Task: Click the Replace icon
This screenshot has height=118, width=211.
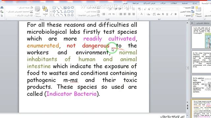Action: [2, 11]
